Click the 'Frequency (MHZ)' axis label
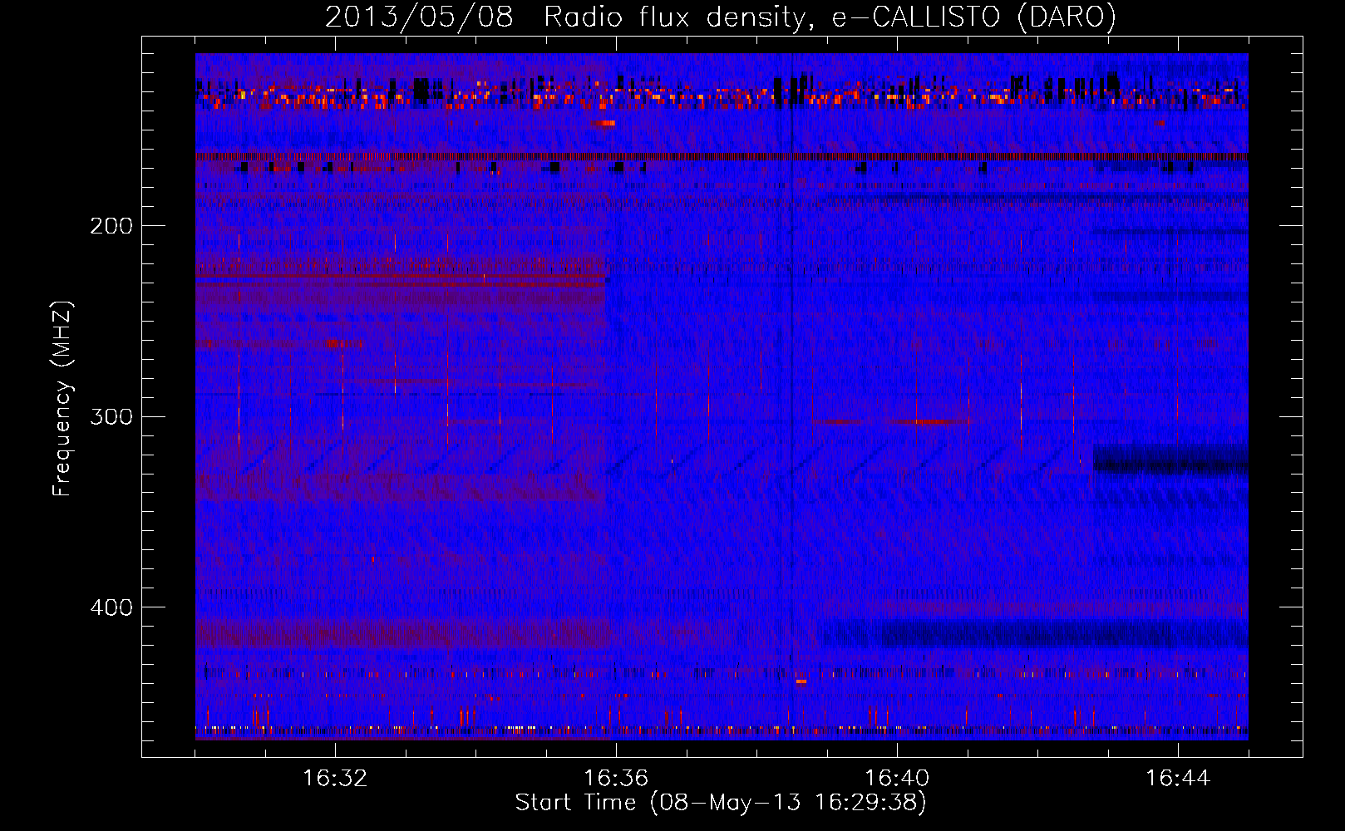This screenshot has width=1345, height=831. coord(63,398)
